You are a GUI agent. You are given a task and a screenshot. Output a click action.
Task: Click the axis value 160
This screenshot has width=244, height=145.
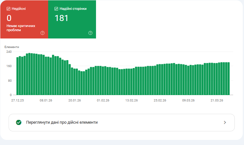[x=9, y=66]
